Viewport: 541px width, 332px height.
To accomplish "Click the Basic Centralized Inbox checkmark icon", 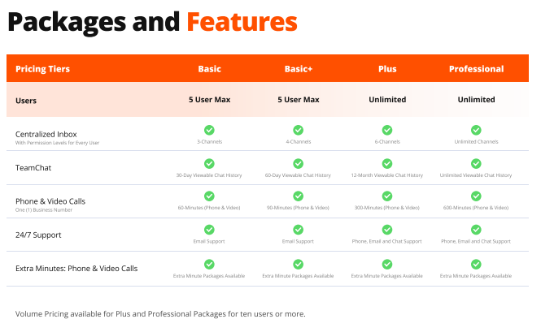I will [209, 130].
